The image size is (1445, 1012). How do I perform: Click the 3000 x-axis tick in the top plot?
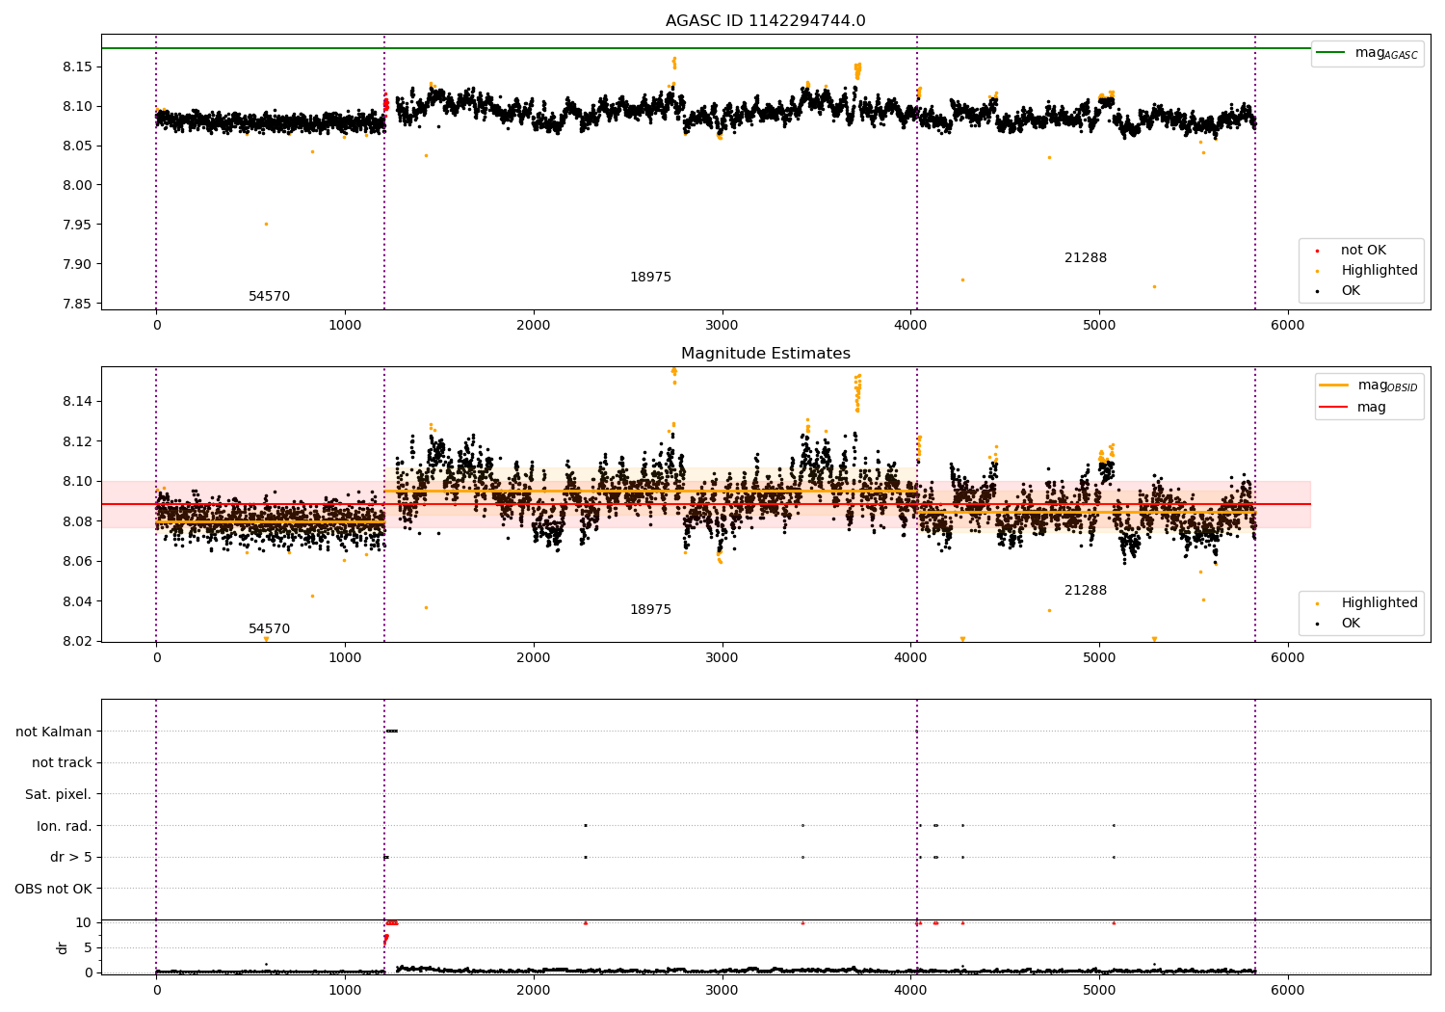[722, 325]
